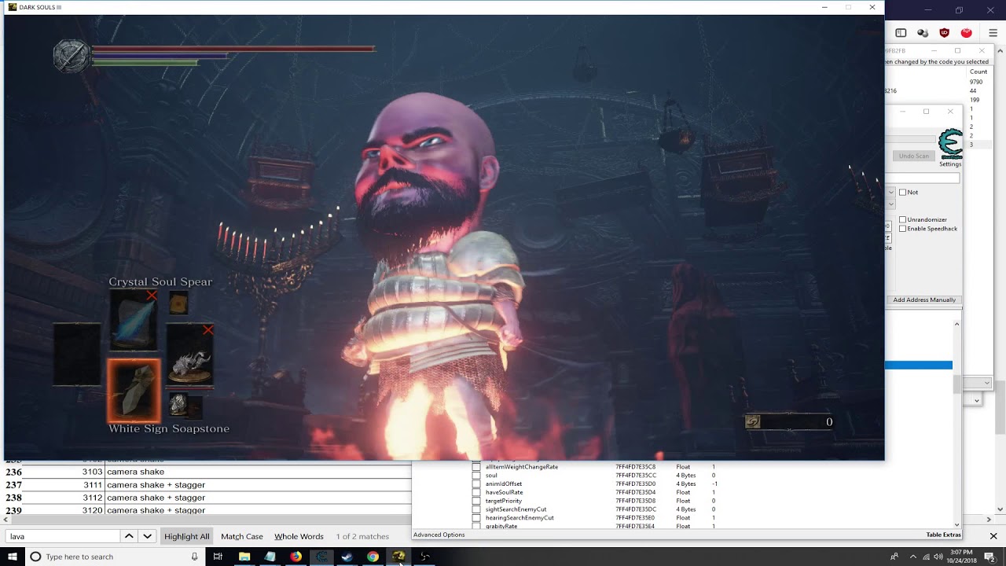Select the Crystal Soul Spear spell slot
Image resolution: width=1006 pixels, height=566 pixels.
134,320
